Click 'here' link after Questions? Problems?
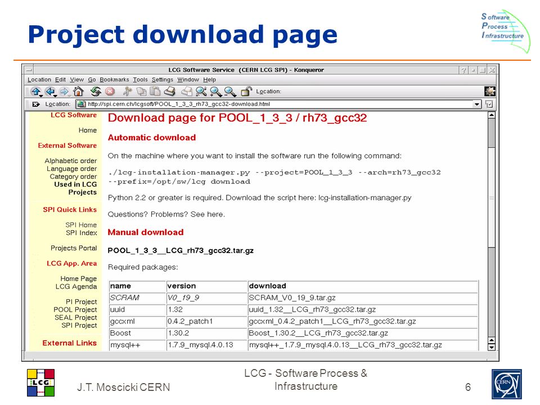The height and width of the screenshot is (405, 540). tap(214, 214)
